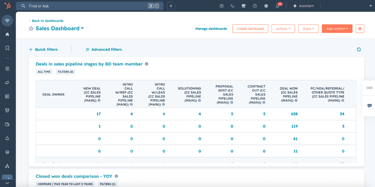Refresh dashboard with circular arrows icon
Screen dimensions: 375x187
[359, 49]
